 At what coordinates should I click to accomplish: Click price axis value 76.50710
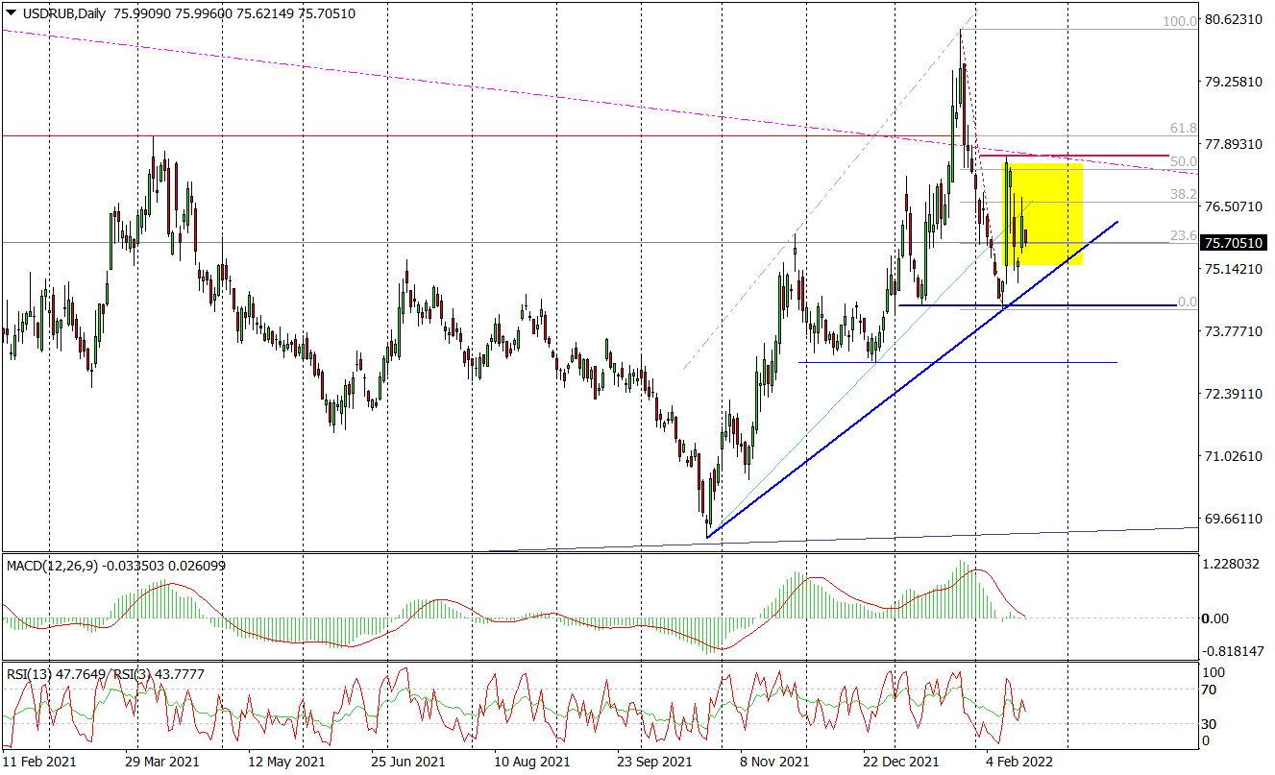(1234, 206)
